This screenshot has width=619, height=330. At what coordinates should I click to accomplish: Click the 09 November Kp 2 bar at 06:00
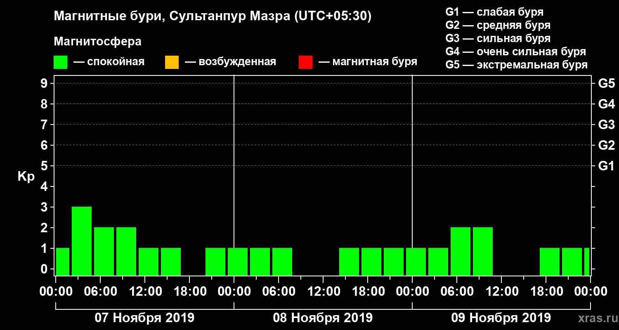(x=461, y=251)
